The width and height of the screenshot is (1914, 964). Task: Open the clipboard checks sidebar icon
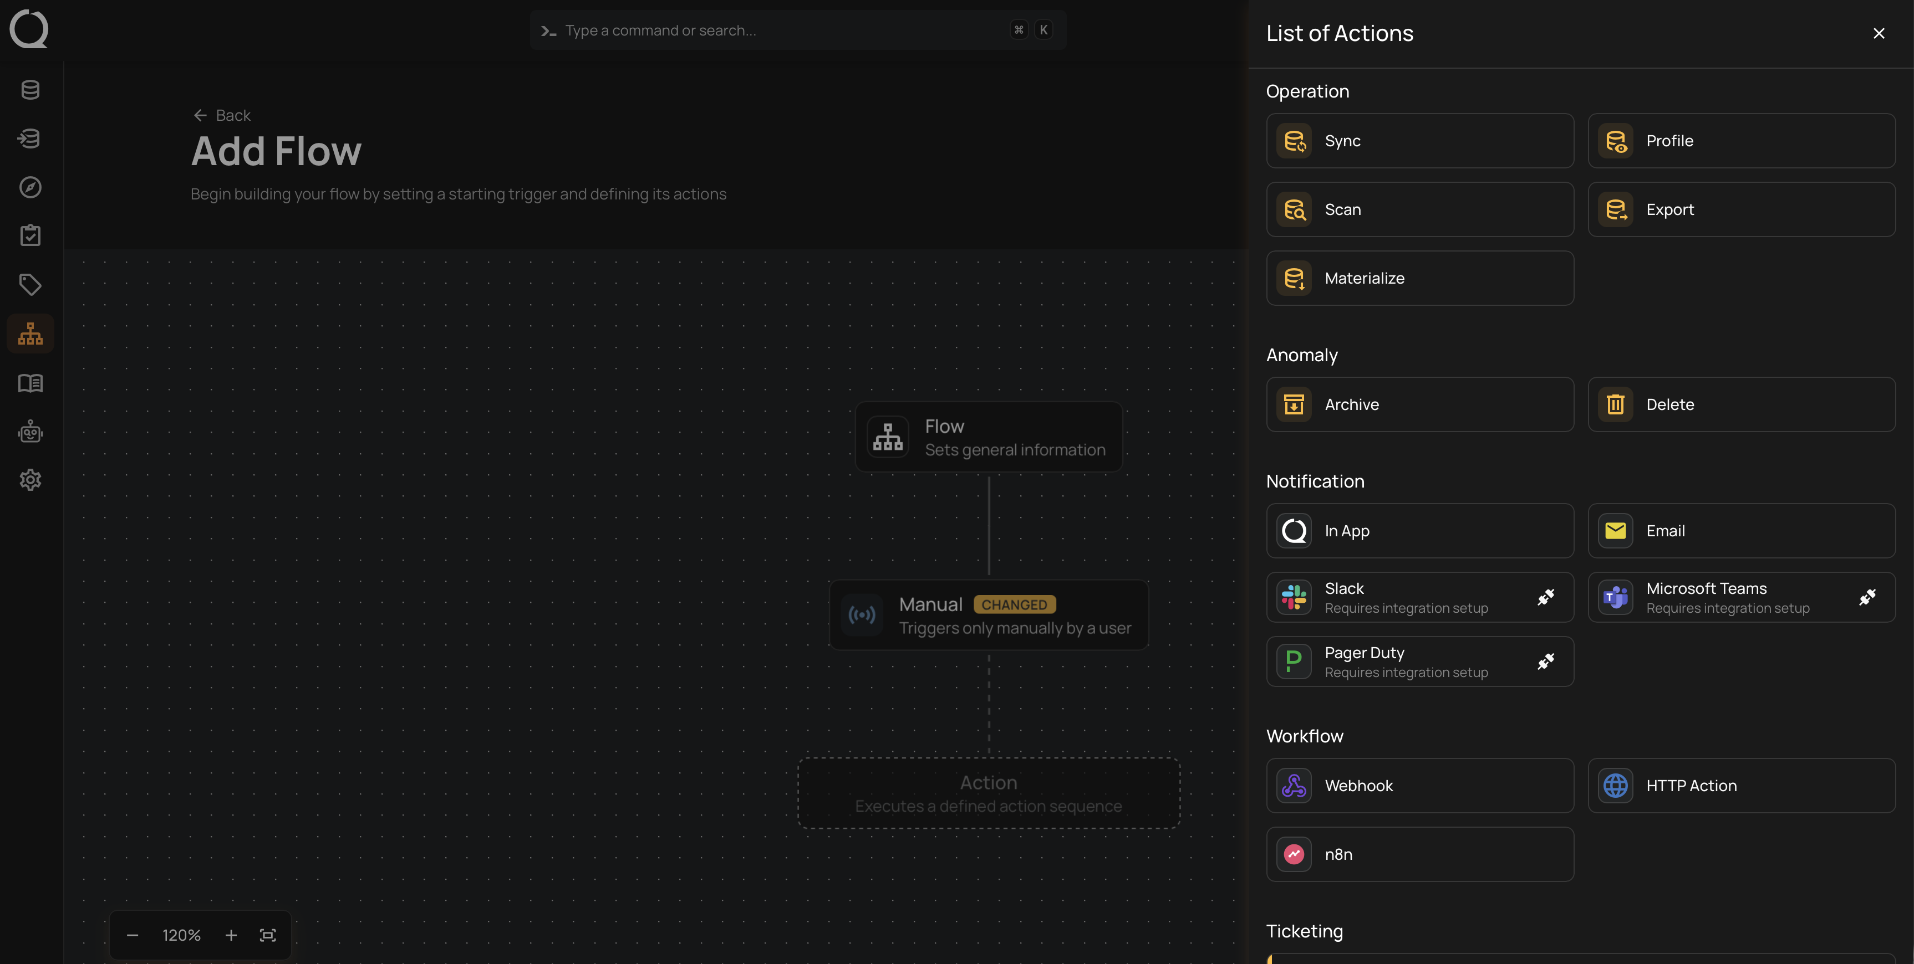click(30, 235)
